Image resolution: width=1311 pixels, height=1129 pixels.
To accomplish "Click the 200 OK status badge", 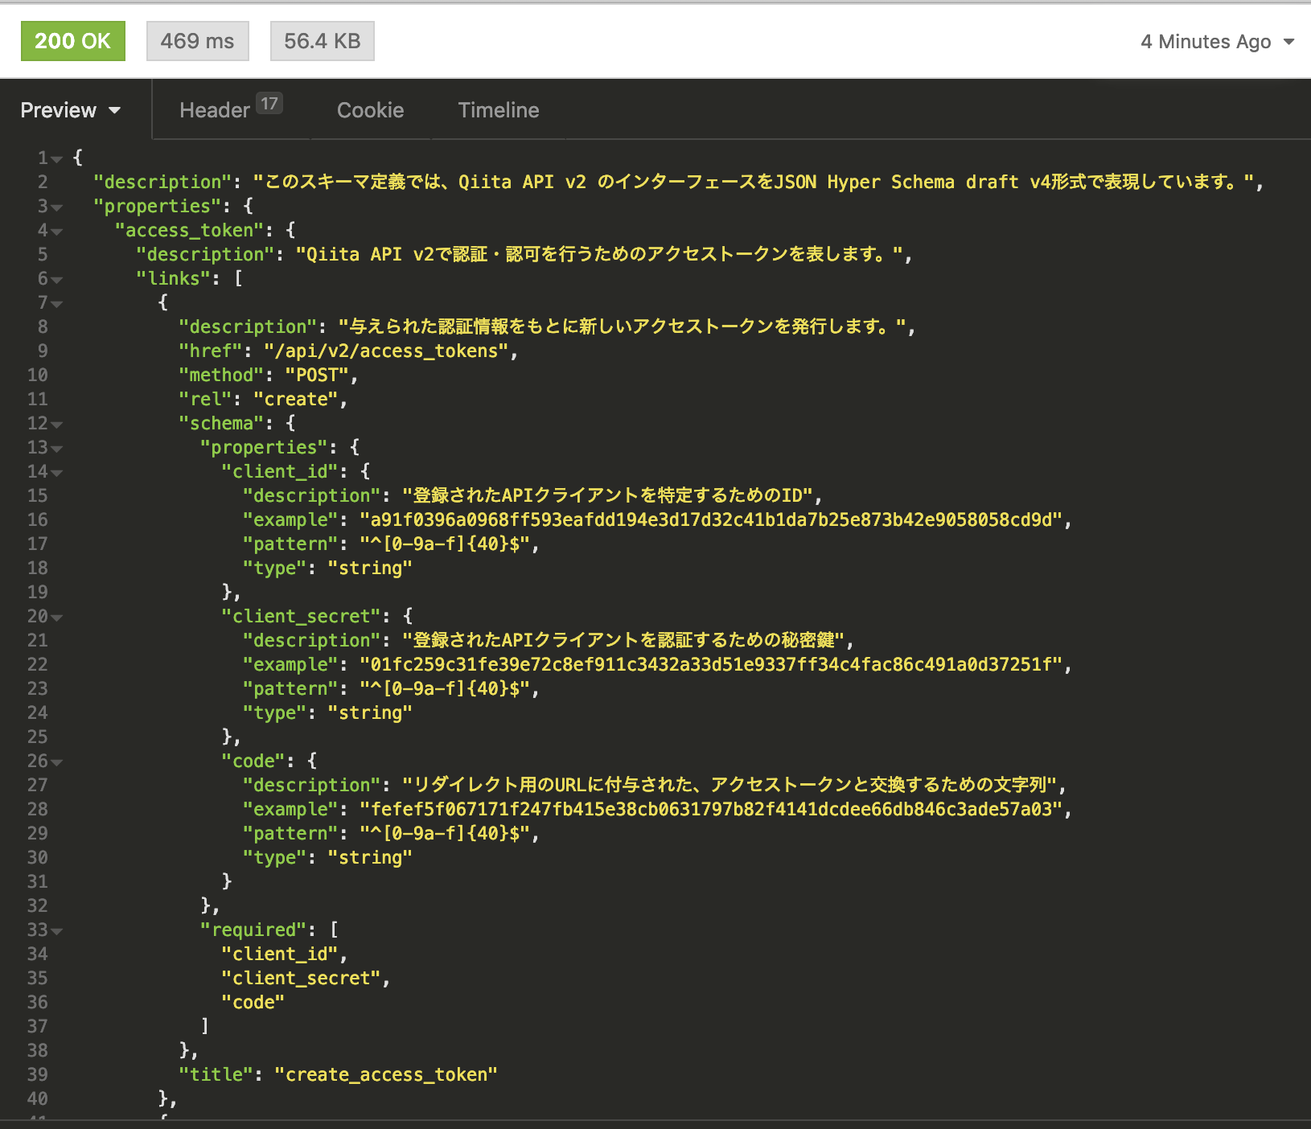I will pyautogui.click(x=73, y=41).
